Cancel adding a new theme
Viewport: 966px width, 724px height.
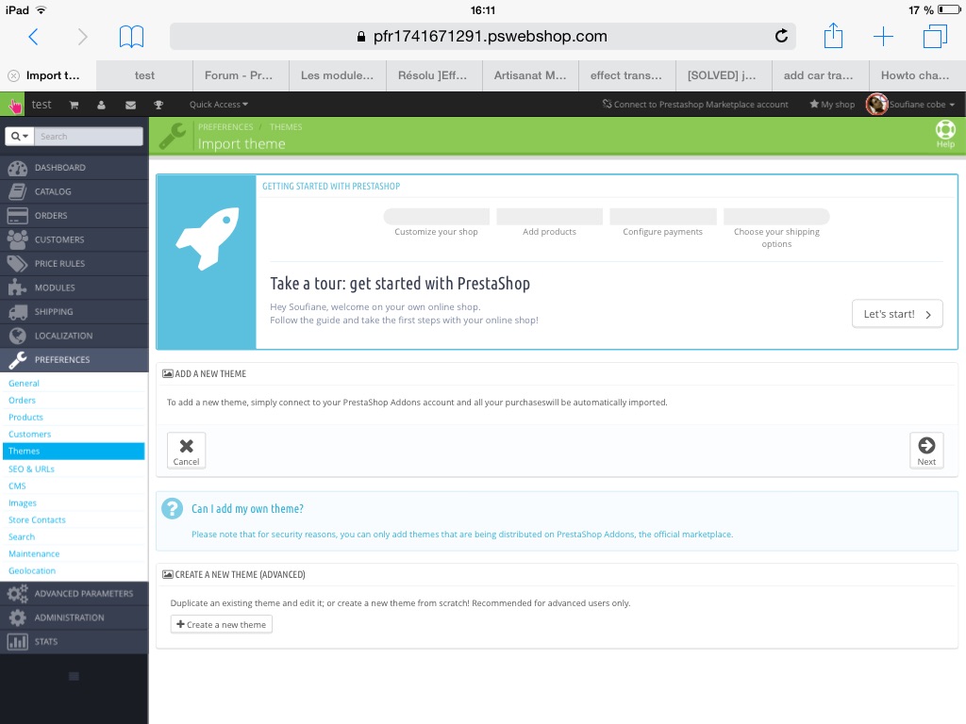(186, 451)
